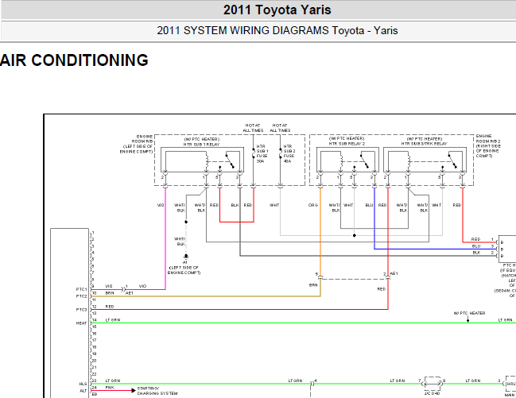Viewport: 516px width, 398px height.
Task: Click the BRN label on the pin 10 wire
Action: tap(110, 293)
